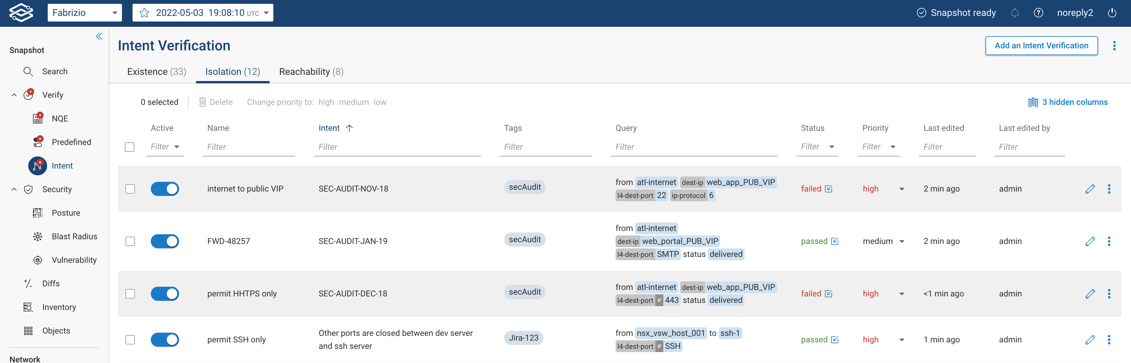Open the Fabrizio network dropdown
This screenshot has width=1131, height=363.
pos(84,13)
